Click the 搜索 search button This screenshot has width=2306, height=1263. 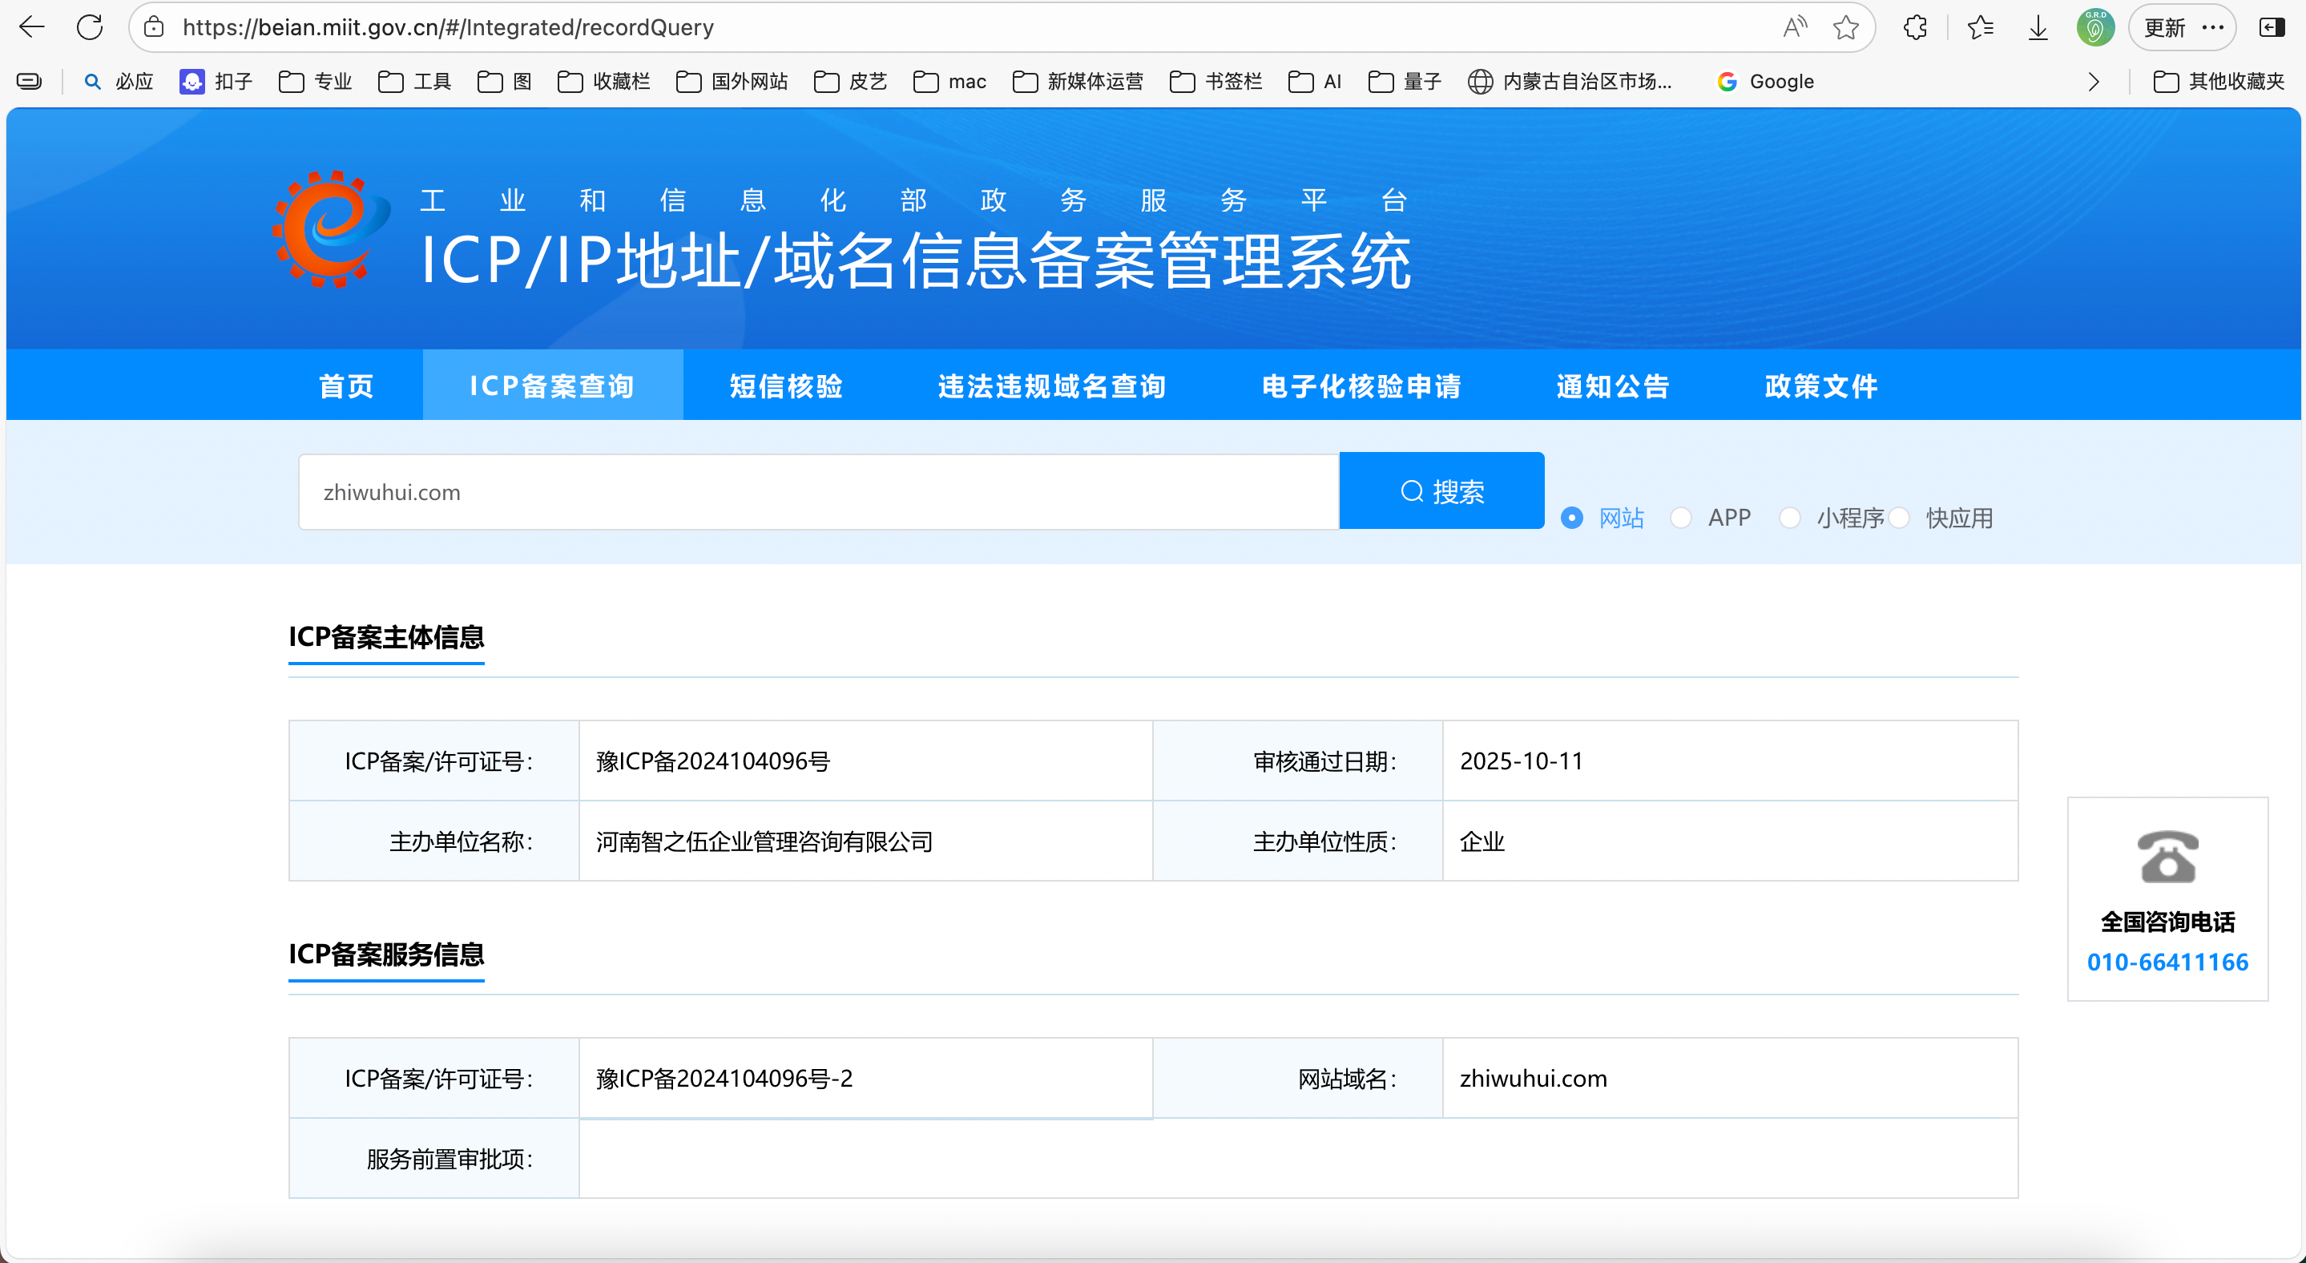[x=1441, y=490]
